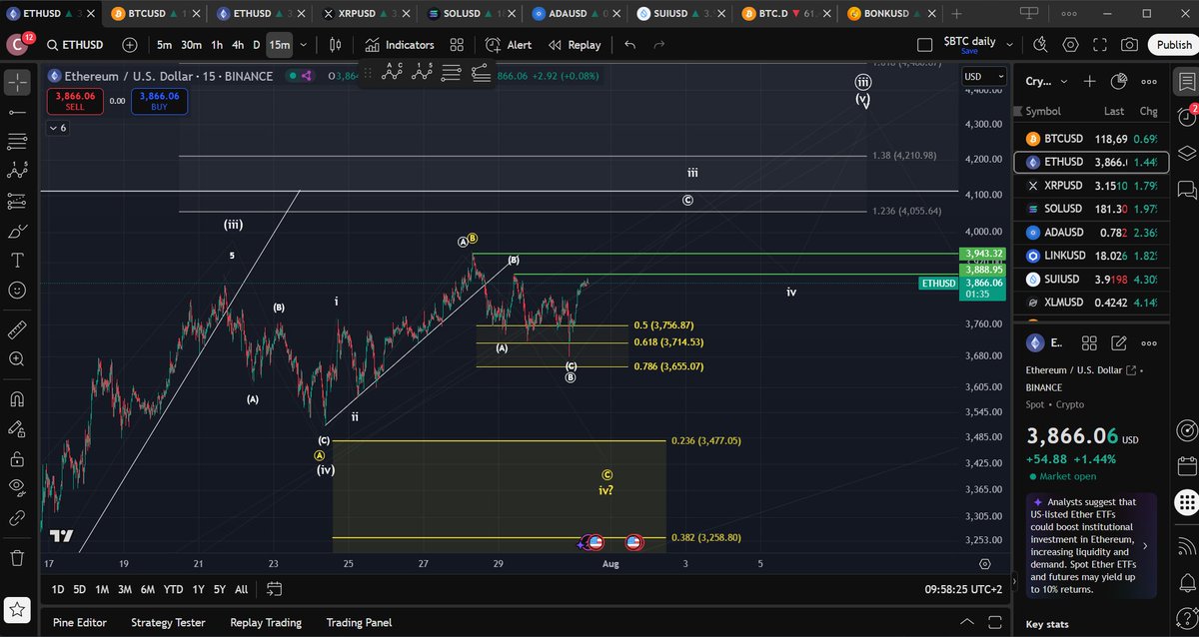This screenshot has width=1199, height=637.
Task: Toggle stay in drawing mode
Action: point(17,428)
